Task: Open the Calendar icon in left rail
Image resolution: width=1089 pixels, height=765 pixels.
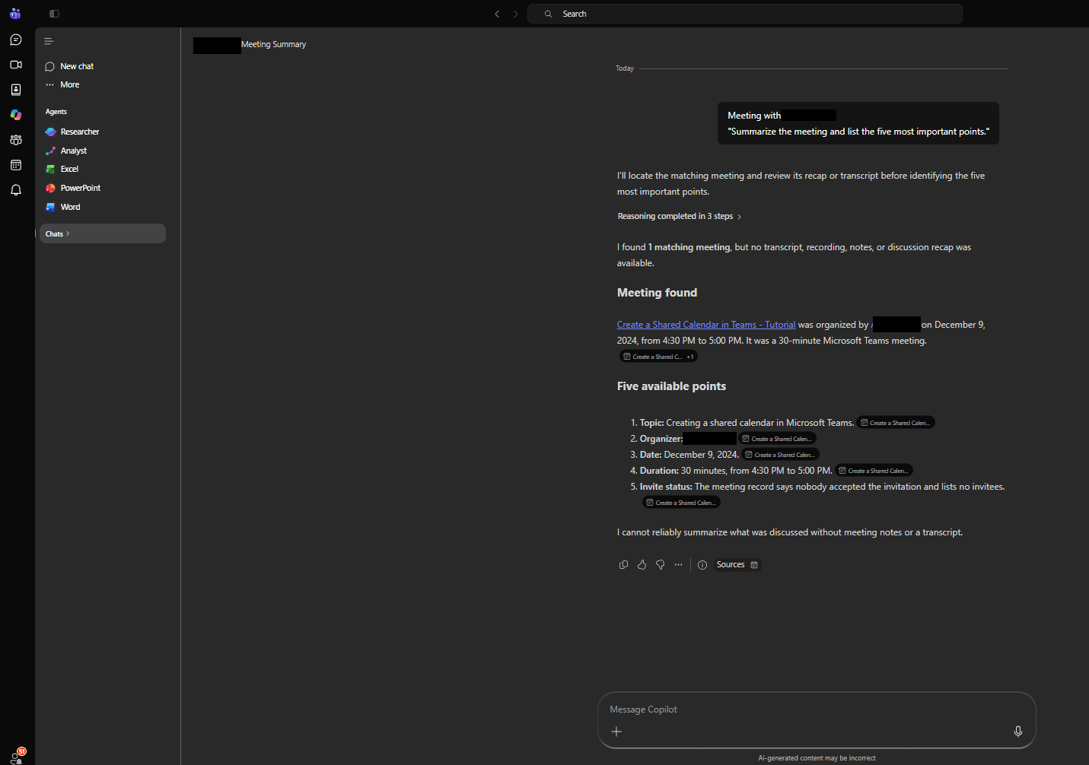Action: click(x=16, y=165)
